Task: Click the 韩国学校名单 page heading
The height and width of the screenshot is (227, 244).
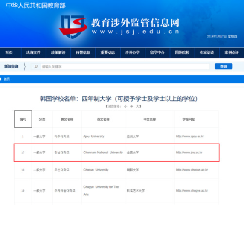Action: (x=119, y=99)
